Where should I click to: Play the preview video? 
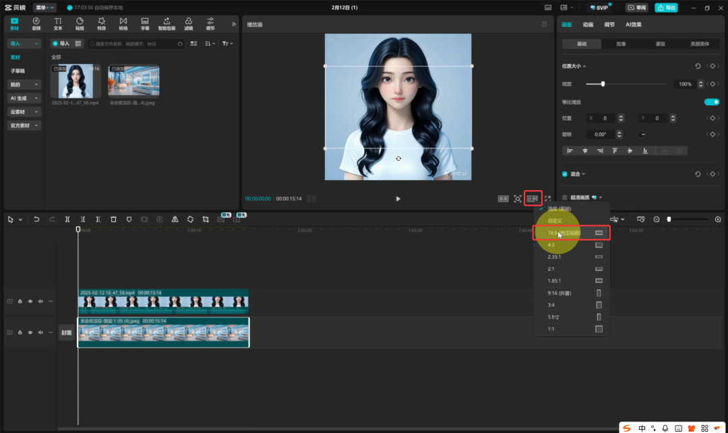click(398, 199)
